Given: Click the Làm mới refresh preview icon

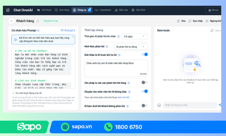Looking at the screenshot, I should (x=212, y=31).
